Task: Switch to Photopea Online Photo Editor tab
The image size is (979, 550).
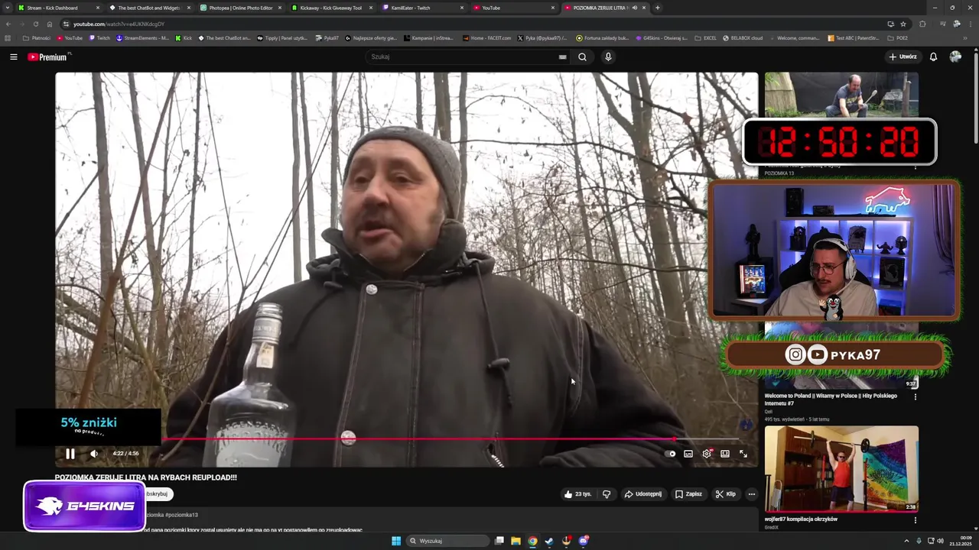Action: [241, 8]
